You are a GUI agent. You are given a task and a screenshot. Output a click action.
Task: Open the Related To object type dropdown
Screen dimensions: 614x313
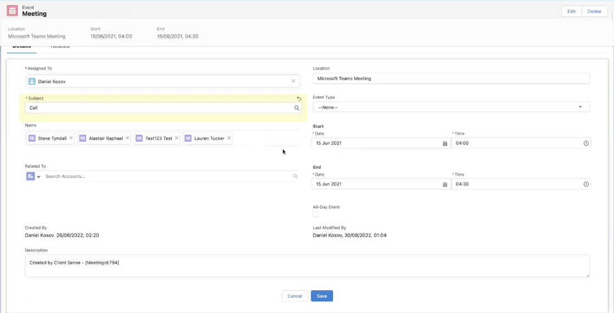pyautogui.click(x=39, y=177)
